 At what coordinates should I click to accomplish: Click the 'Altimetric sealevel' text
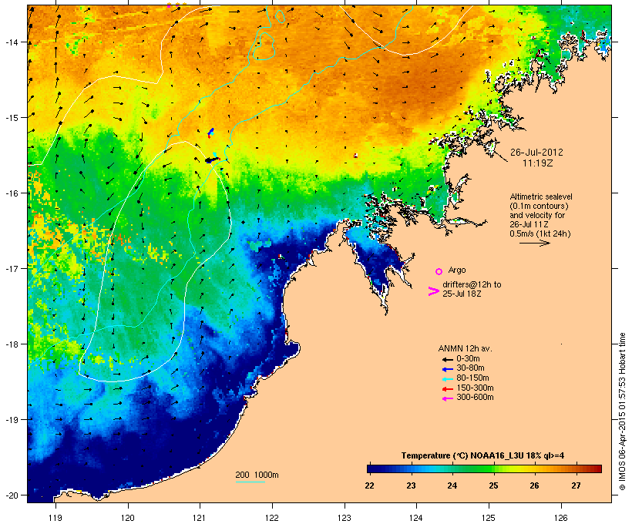pos(541,196)
